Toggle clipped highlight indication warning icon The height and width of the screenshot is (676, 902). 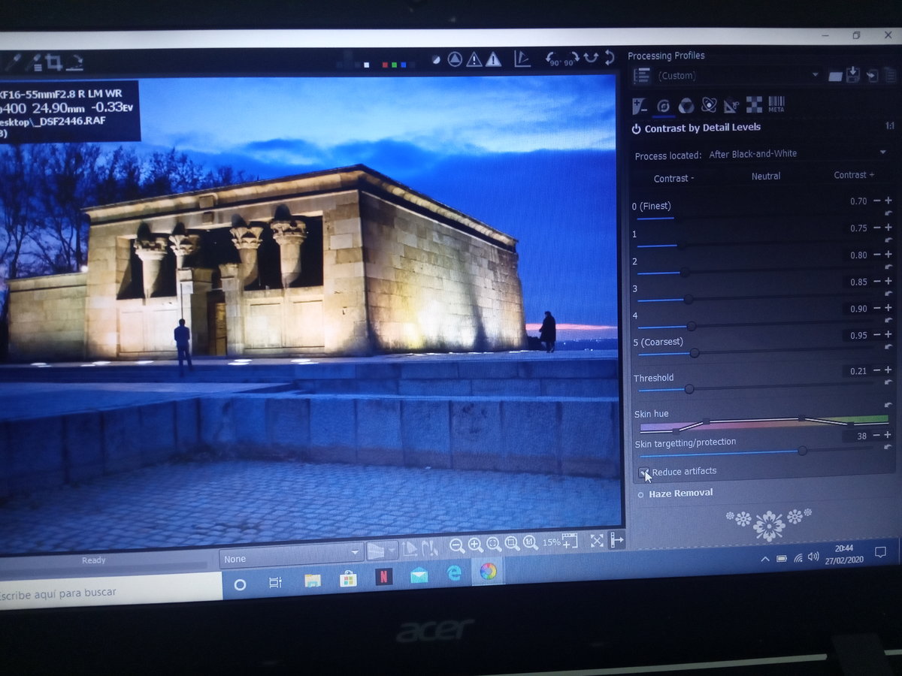[x=493, y=59]
